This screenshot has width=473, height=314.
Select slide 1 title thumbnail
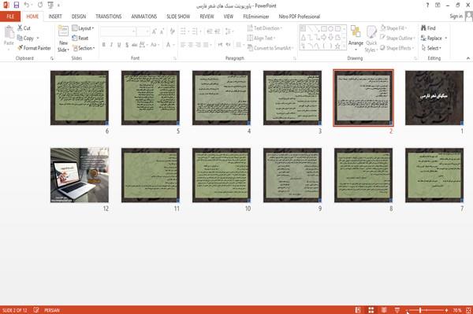tap(434, 98)
